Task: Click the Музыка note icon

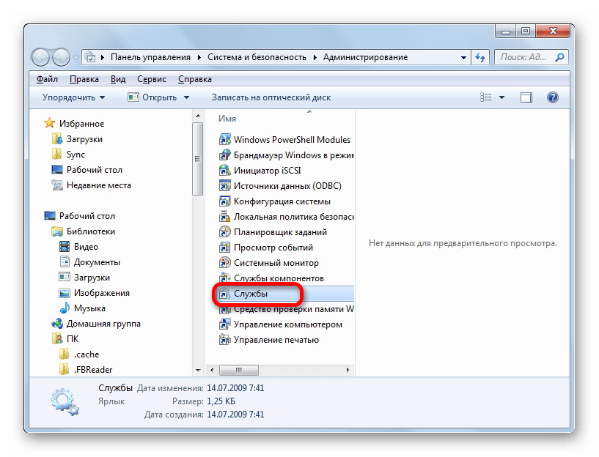Action: 65,308
